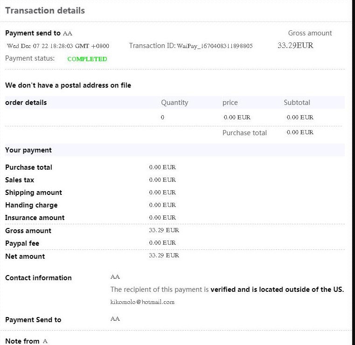This screenshot has height=345, width=355.
Task: Click the WaiPay transaction ID number
Action: [x=215, y=46]
